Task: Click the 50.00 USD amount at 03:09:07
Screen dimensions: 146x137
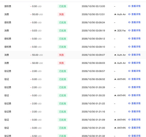Action: 36,55
